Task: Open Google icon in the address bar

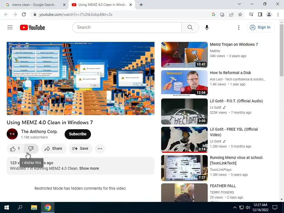Action: tap(214, 14)
